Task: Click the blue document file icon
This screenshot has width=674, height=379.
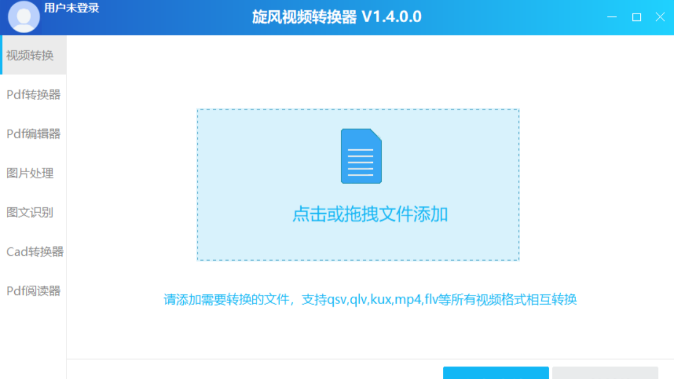Action: coord(361,156)
